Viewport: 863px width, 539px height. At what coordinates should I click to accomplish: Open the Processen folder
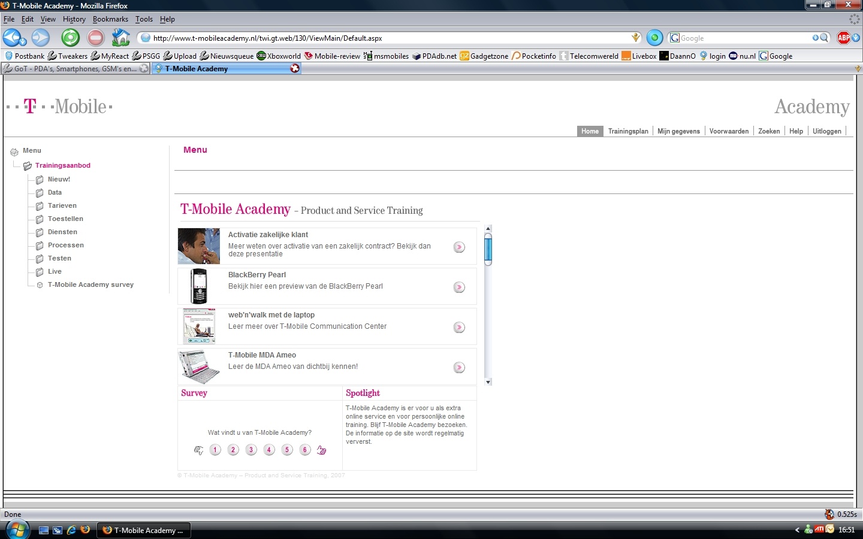pyautogui.click(x=65, y=245)
